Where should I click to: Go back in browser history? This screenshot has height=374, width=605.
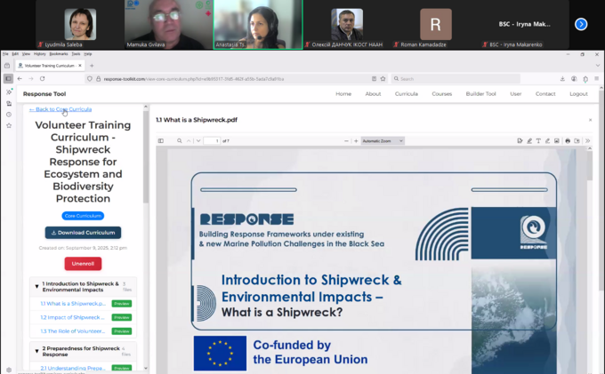(20, 78)
